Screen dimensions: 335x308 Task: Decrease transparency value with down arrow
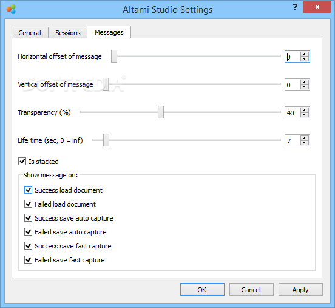(305, 115)
